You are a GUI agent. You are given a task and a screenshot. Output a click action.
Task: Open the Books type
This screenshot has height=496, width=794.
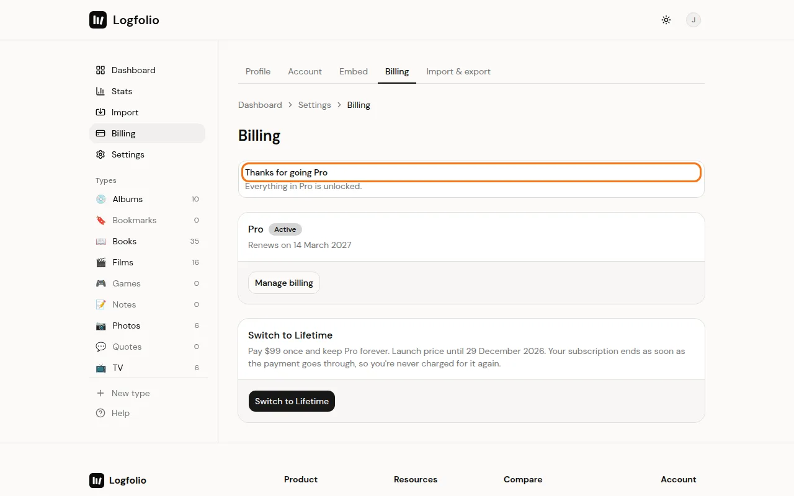click(x=147, y=241)
